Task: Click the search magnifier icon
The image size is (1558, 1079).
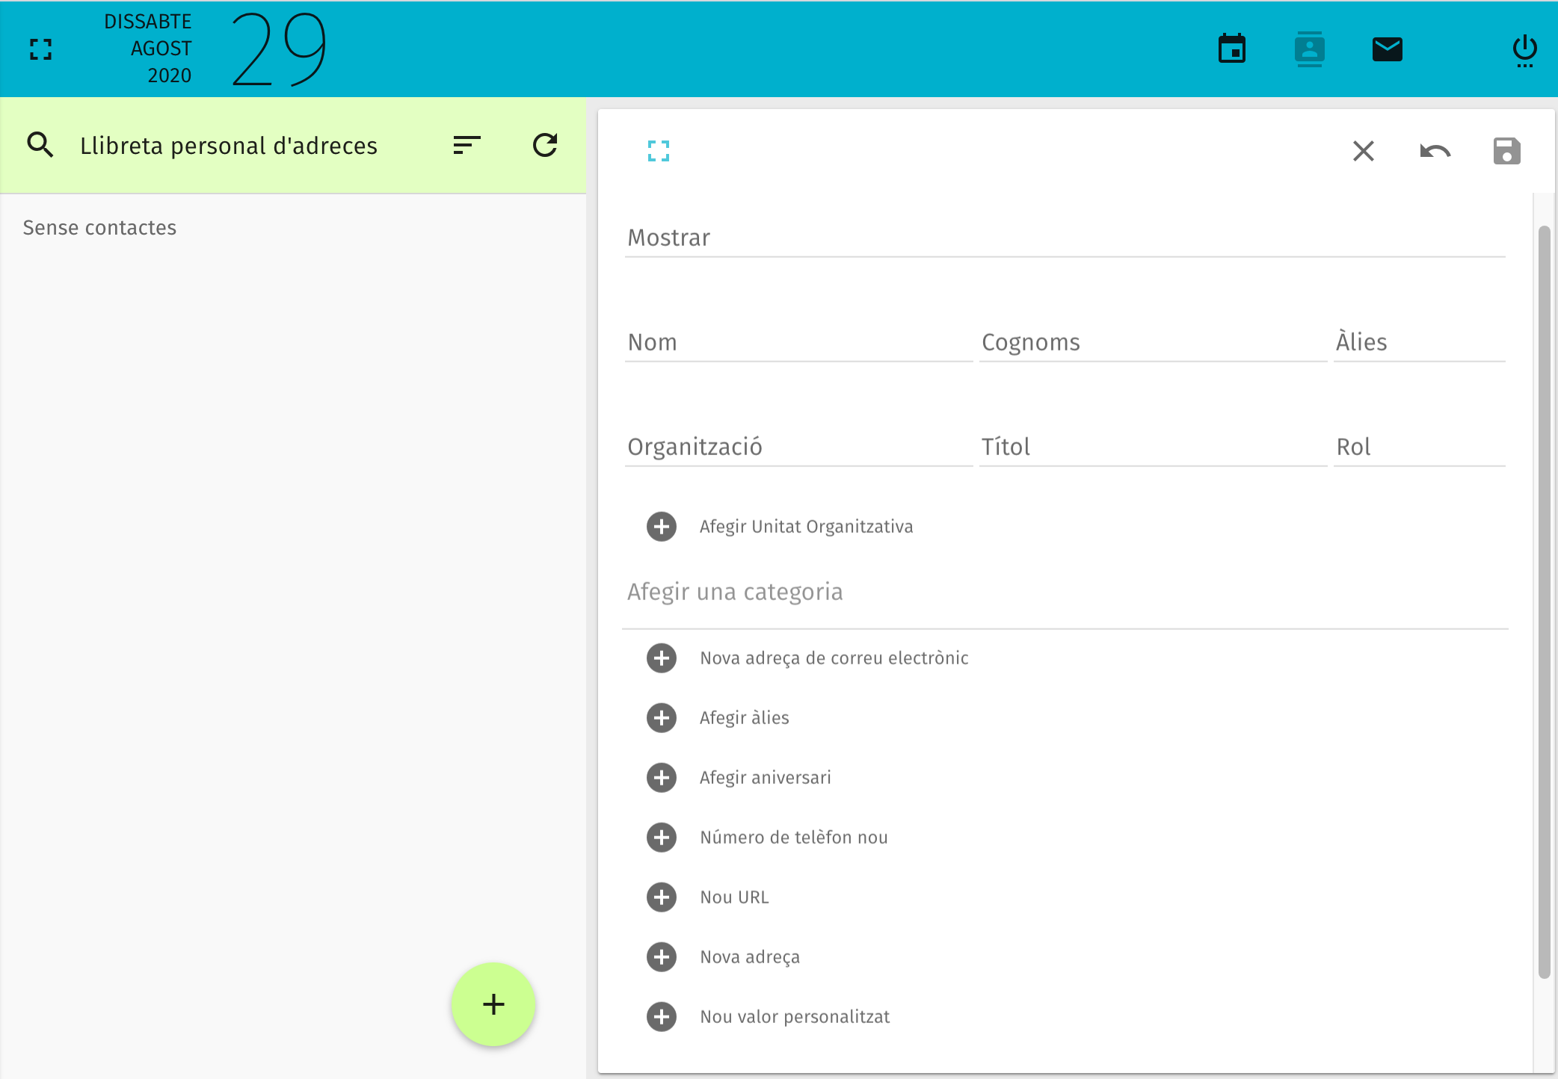Action: click(40, 144)
